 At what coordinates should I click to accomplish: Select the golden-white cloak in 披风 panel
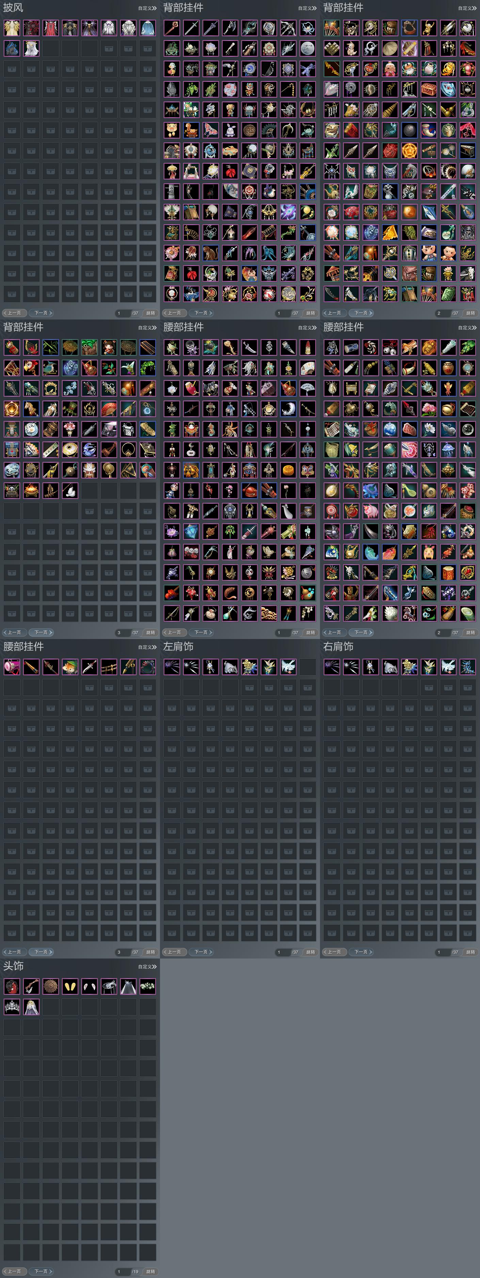click(x=12, y=28)
